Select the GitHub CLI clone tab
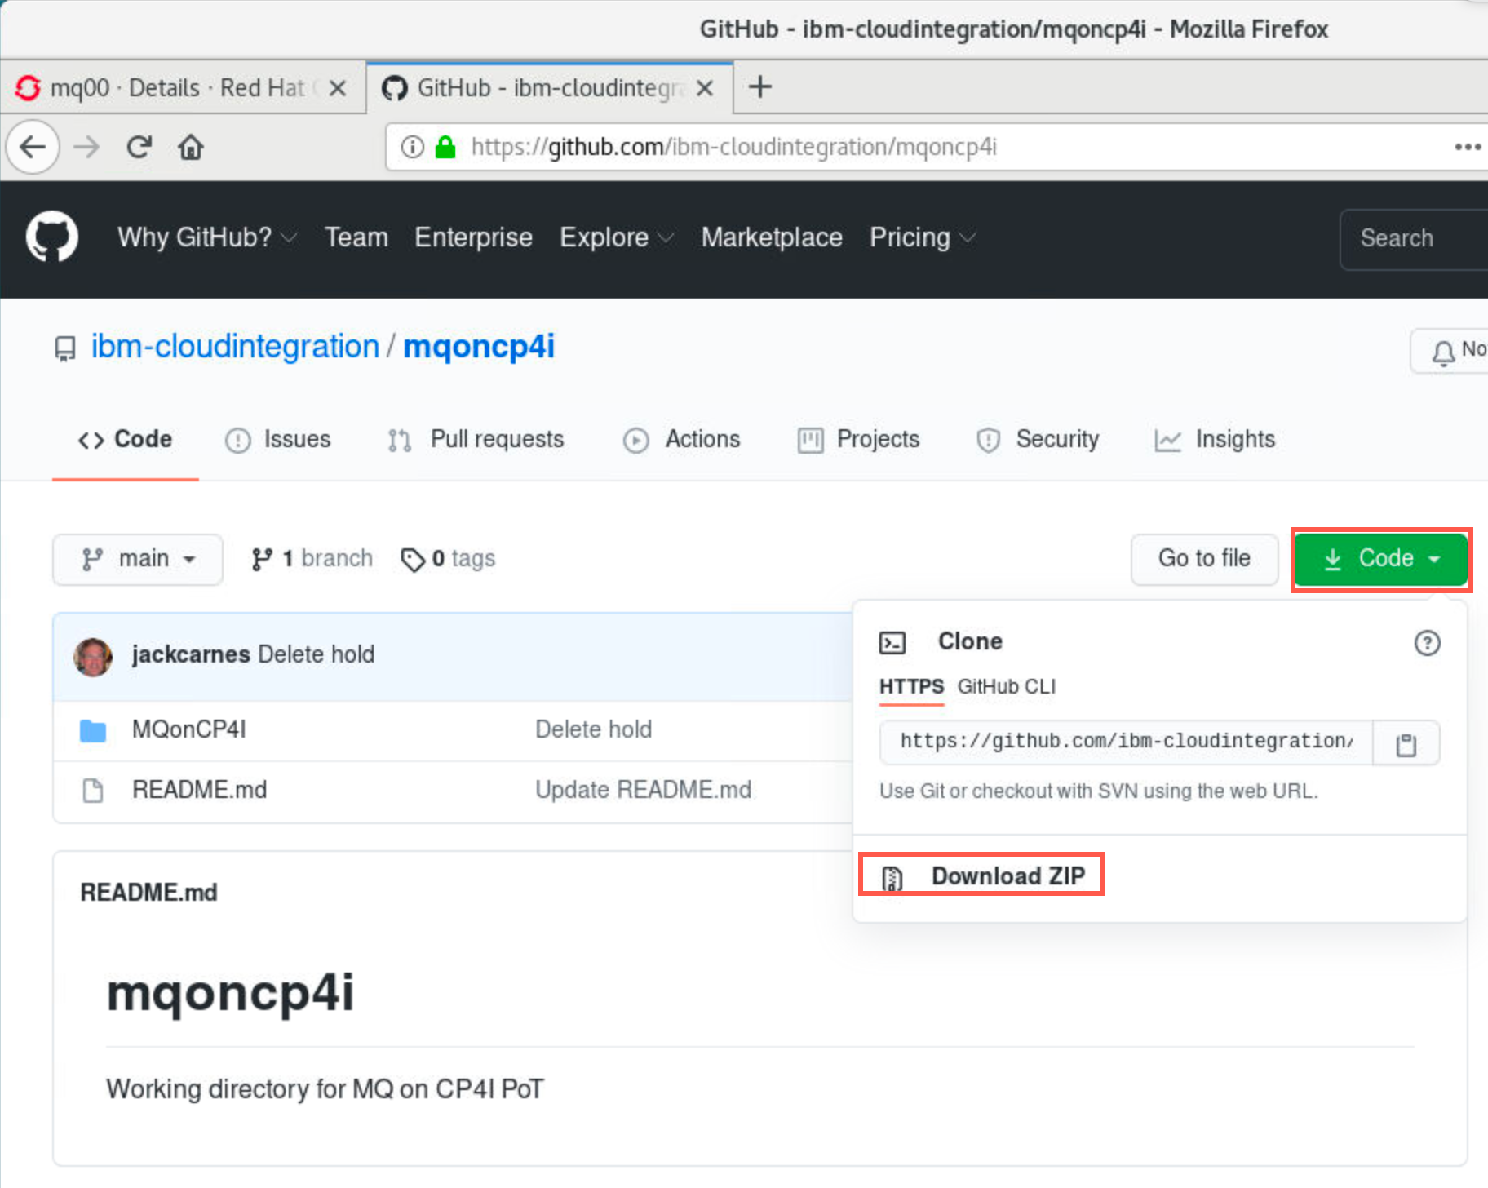Screen dimensions: 1488x1188 (x=1007, y=687)
